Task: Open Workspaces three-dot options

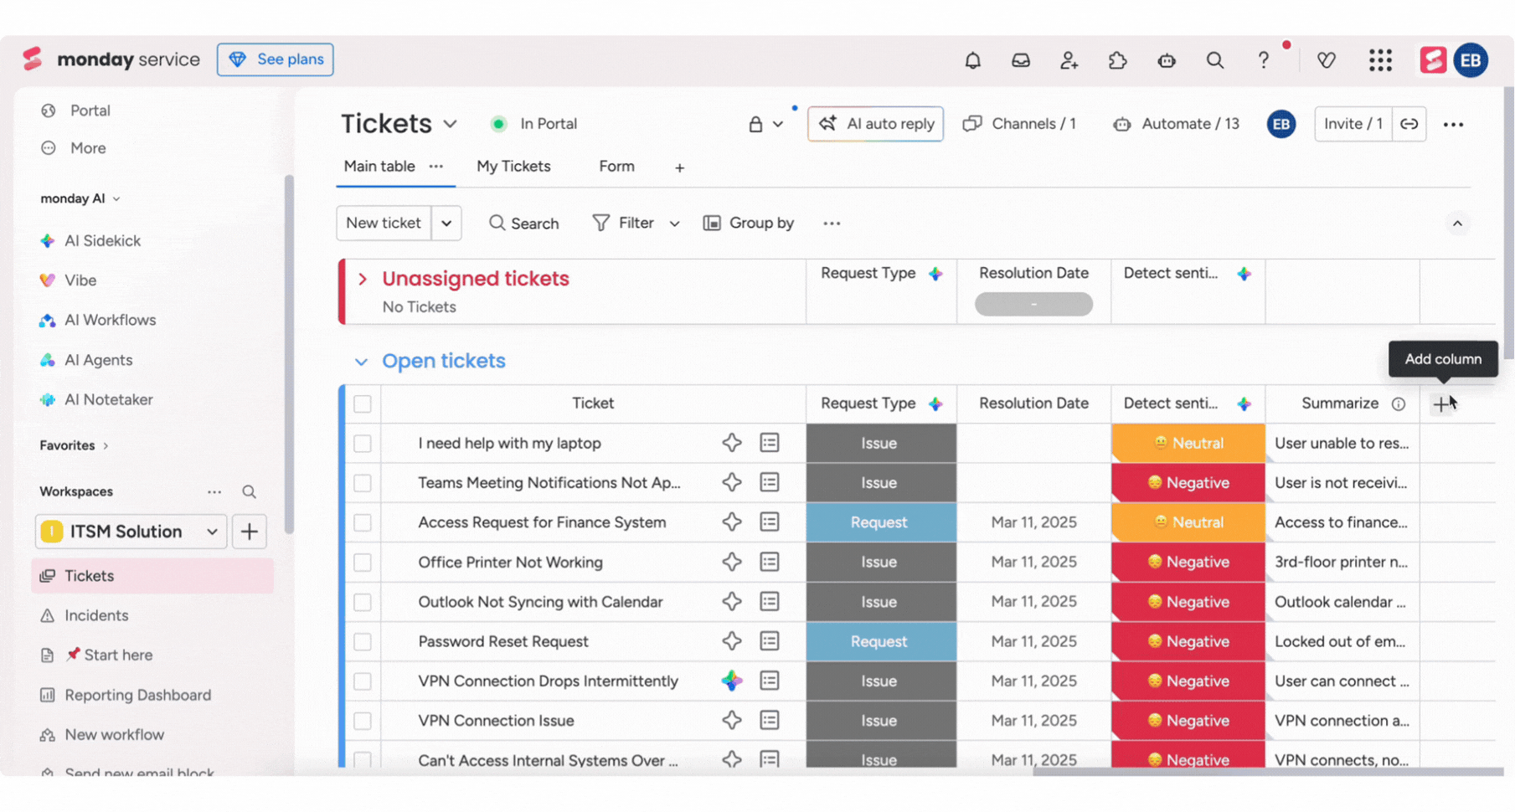Action: [214, 492]
